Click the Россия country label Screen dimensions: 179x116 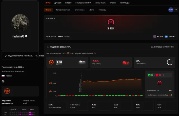(x=9, y=76)
